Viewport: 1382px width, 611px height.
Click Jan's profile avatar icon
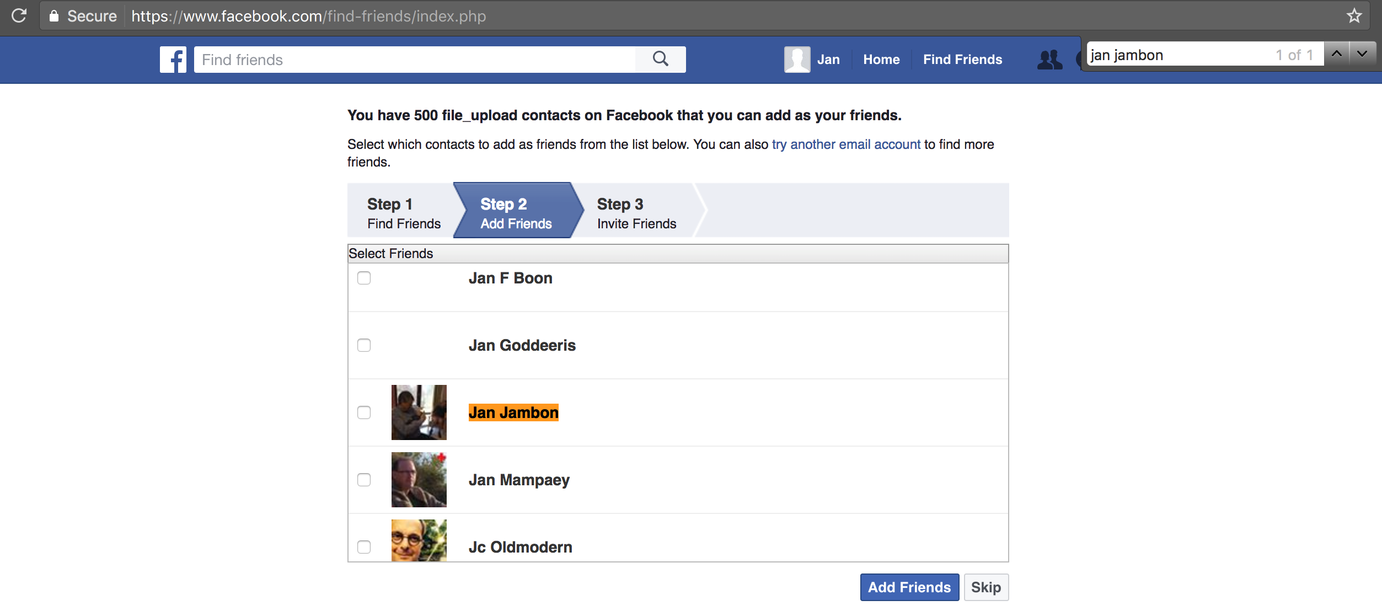(x=797, y=60)
